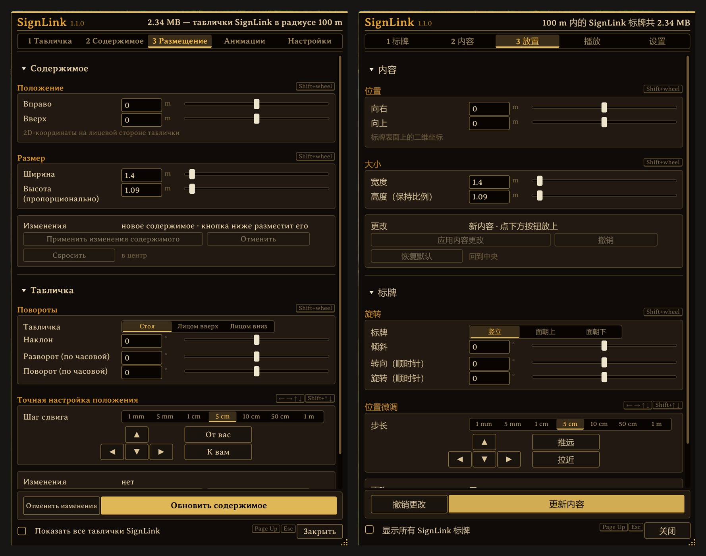The height and width of the screenshot is (556, 706).
Task: Click the down arrow nudge button in Russian panel
Action: [x=137, y=452]
